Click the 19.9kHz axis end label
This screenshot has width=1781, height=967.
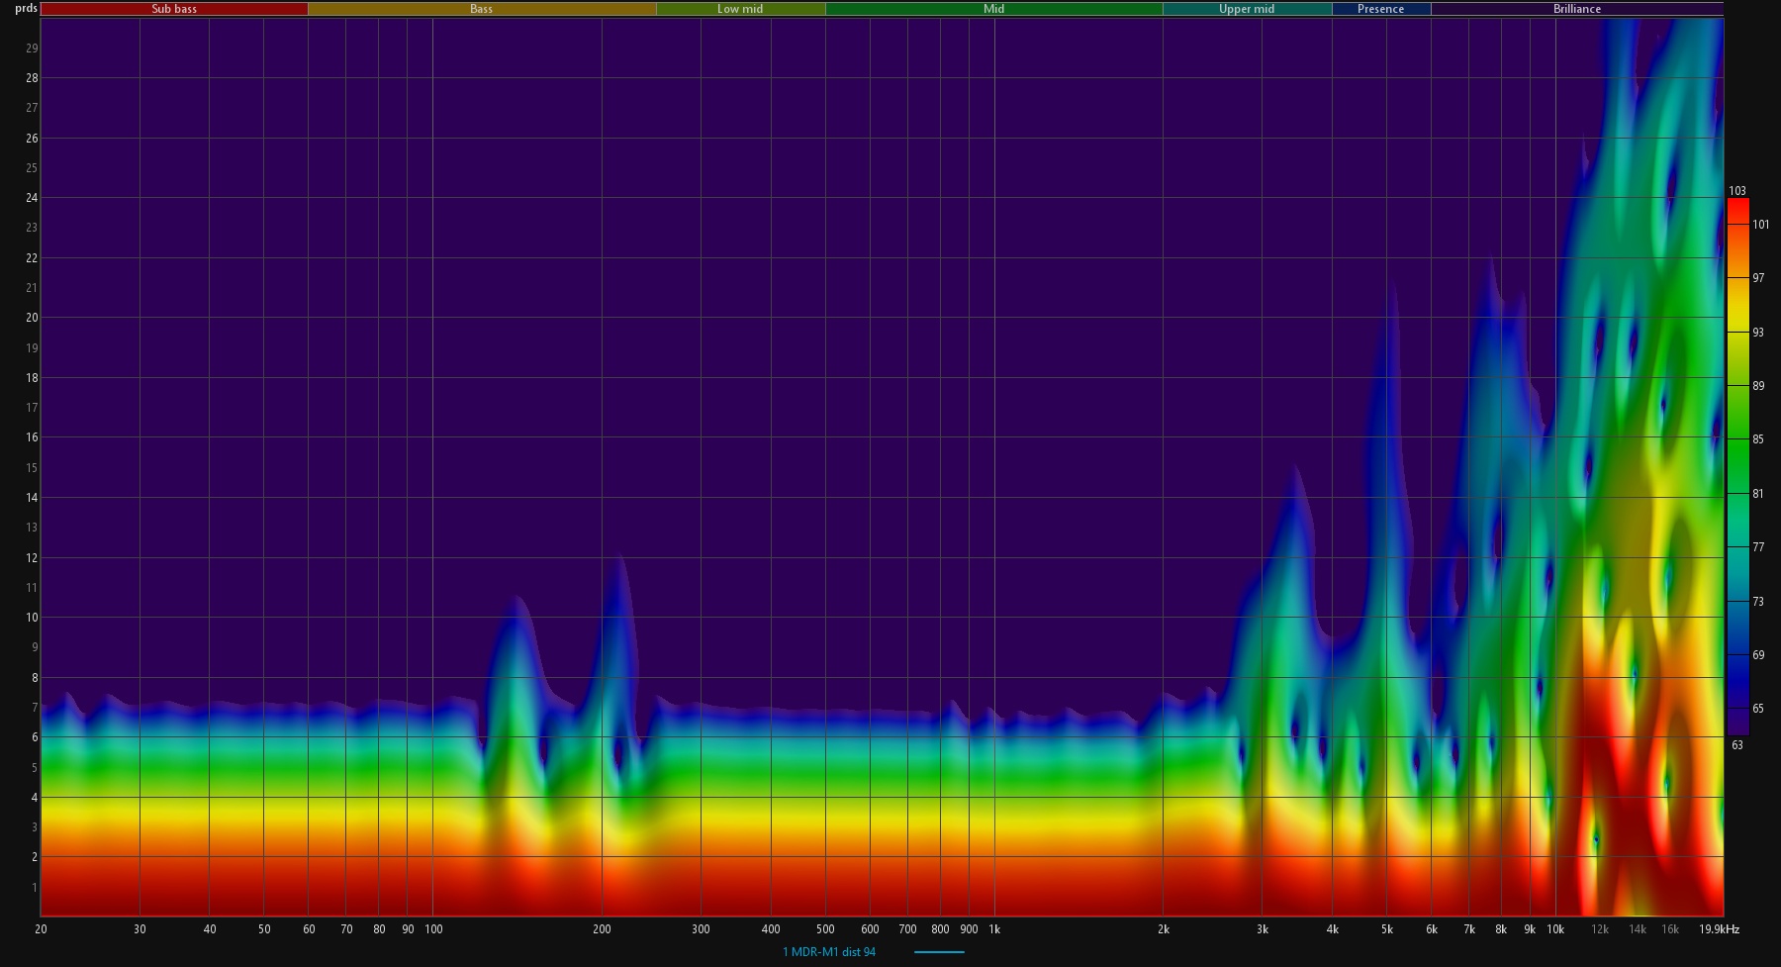[x=1719, y=929]
